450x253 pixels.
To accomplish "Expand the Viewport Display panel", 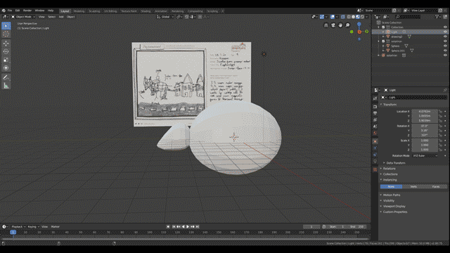I will [x=394, y=206].
